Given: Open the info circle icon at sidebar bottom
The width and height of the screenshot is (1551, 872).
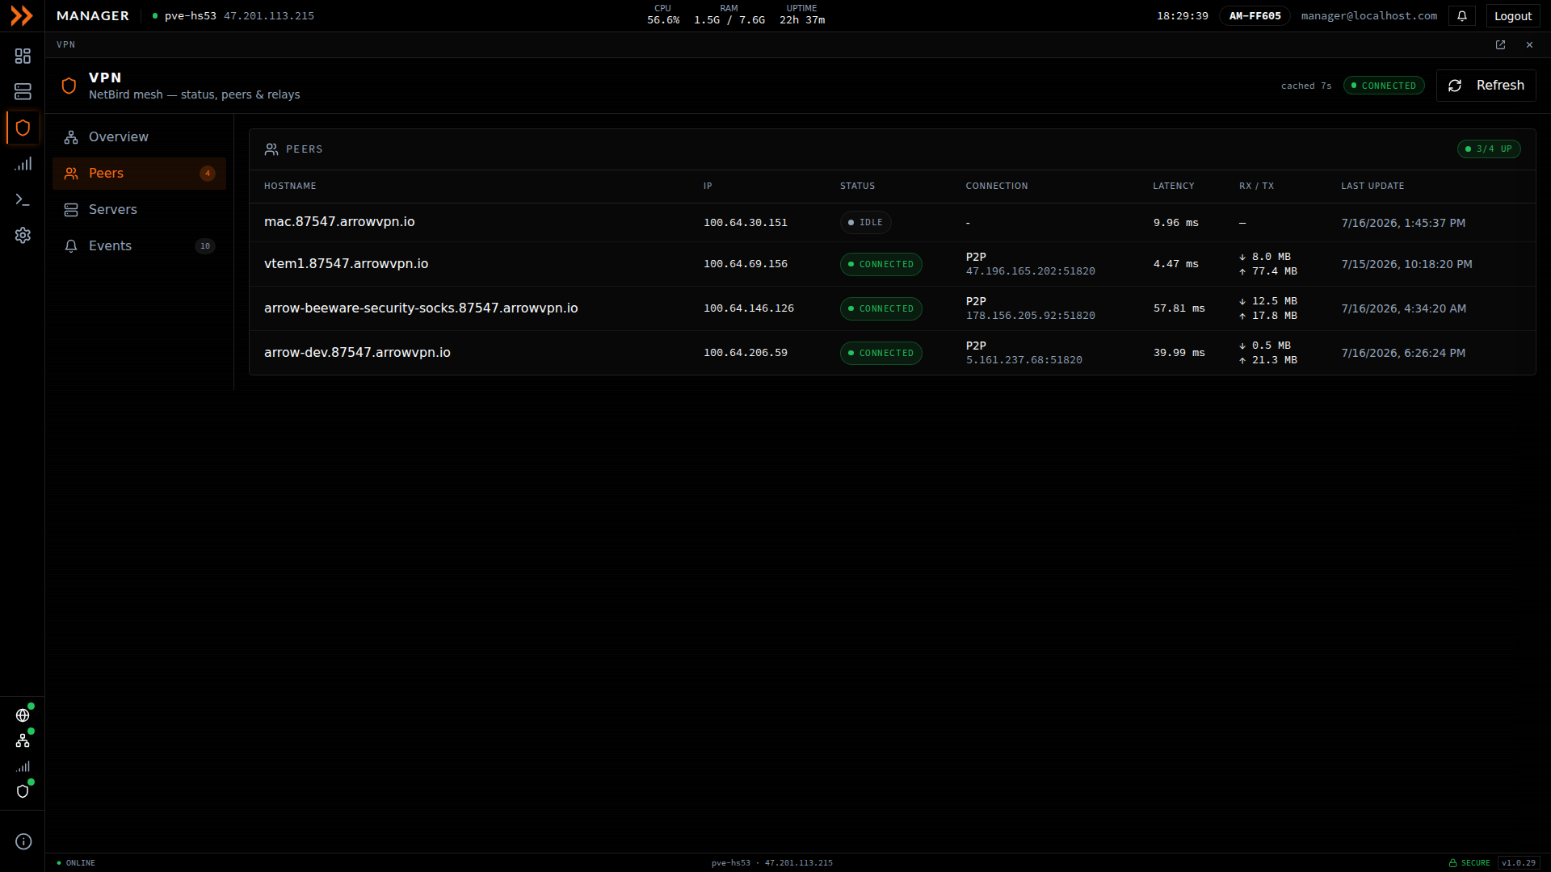Looking at the screenshot, I should (x=23, y=841).
